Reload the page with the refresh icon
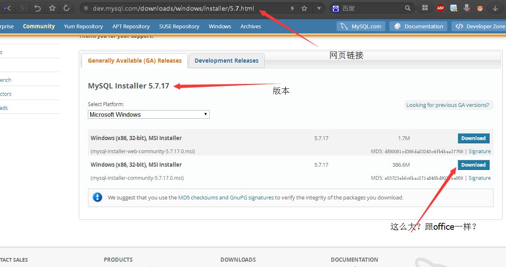The height and width of the screenshot is (267, 506). (x=66, y=8)
